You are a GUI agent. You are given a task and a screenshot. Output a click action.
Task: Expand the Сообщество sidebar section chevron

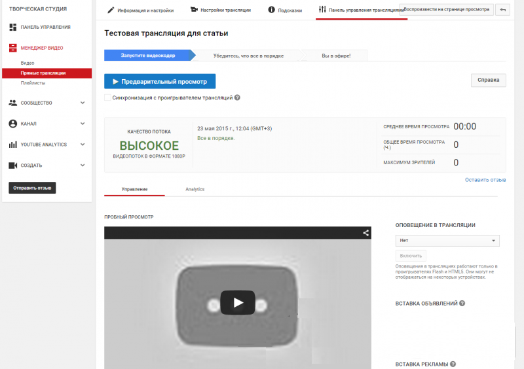[83, 103]
